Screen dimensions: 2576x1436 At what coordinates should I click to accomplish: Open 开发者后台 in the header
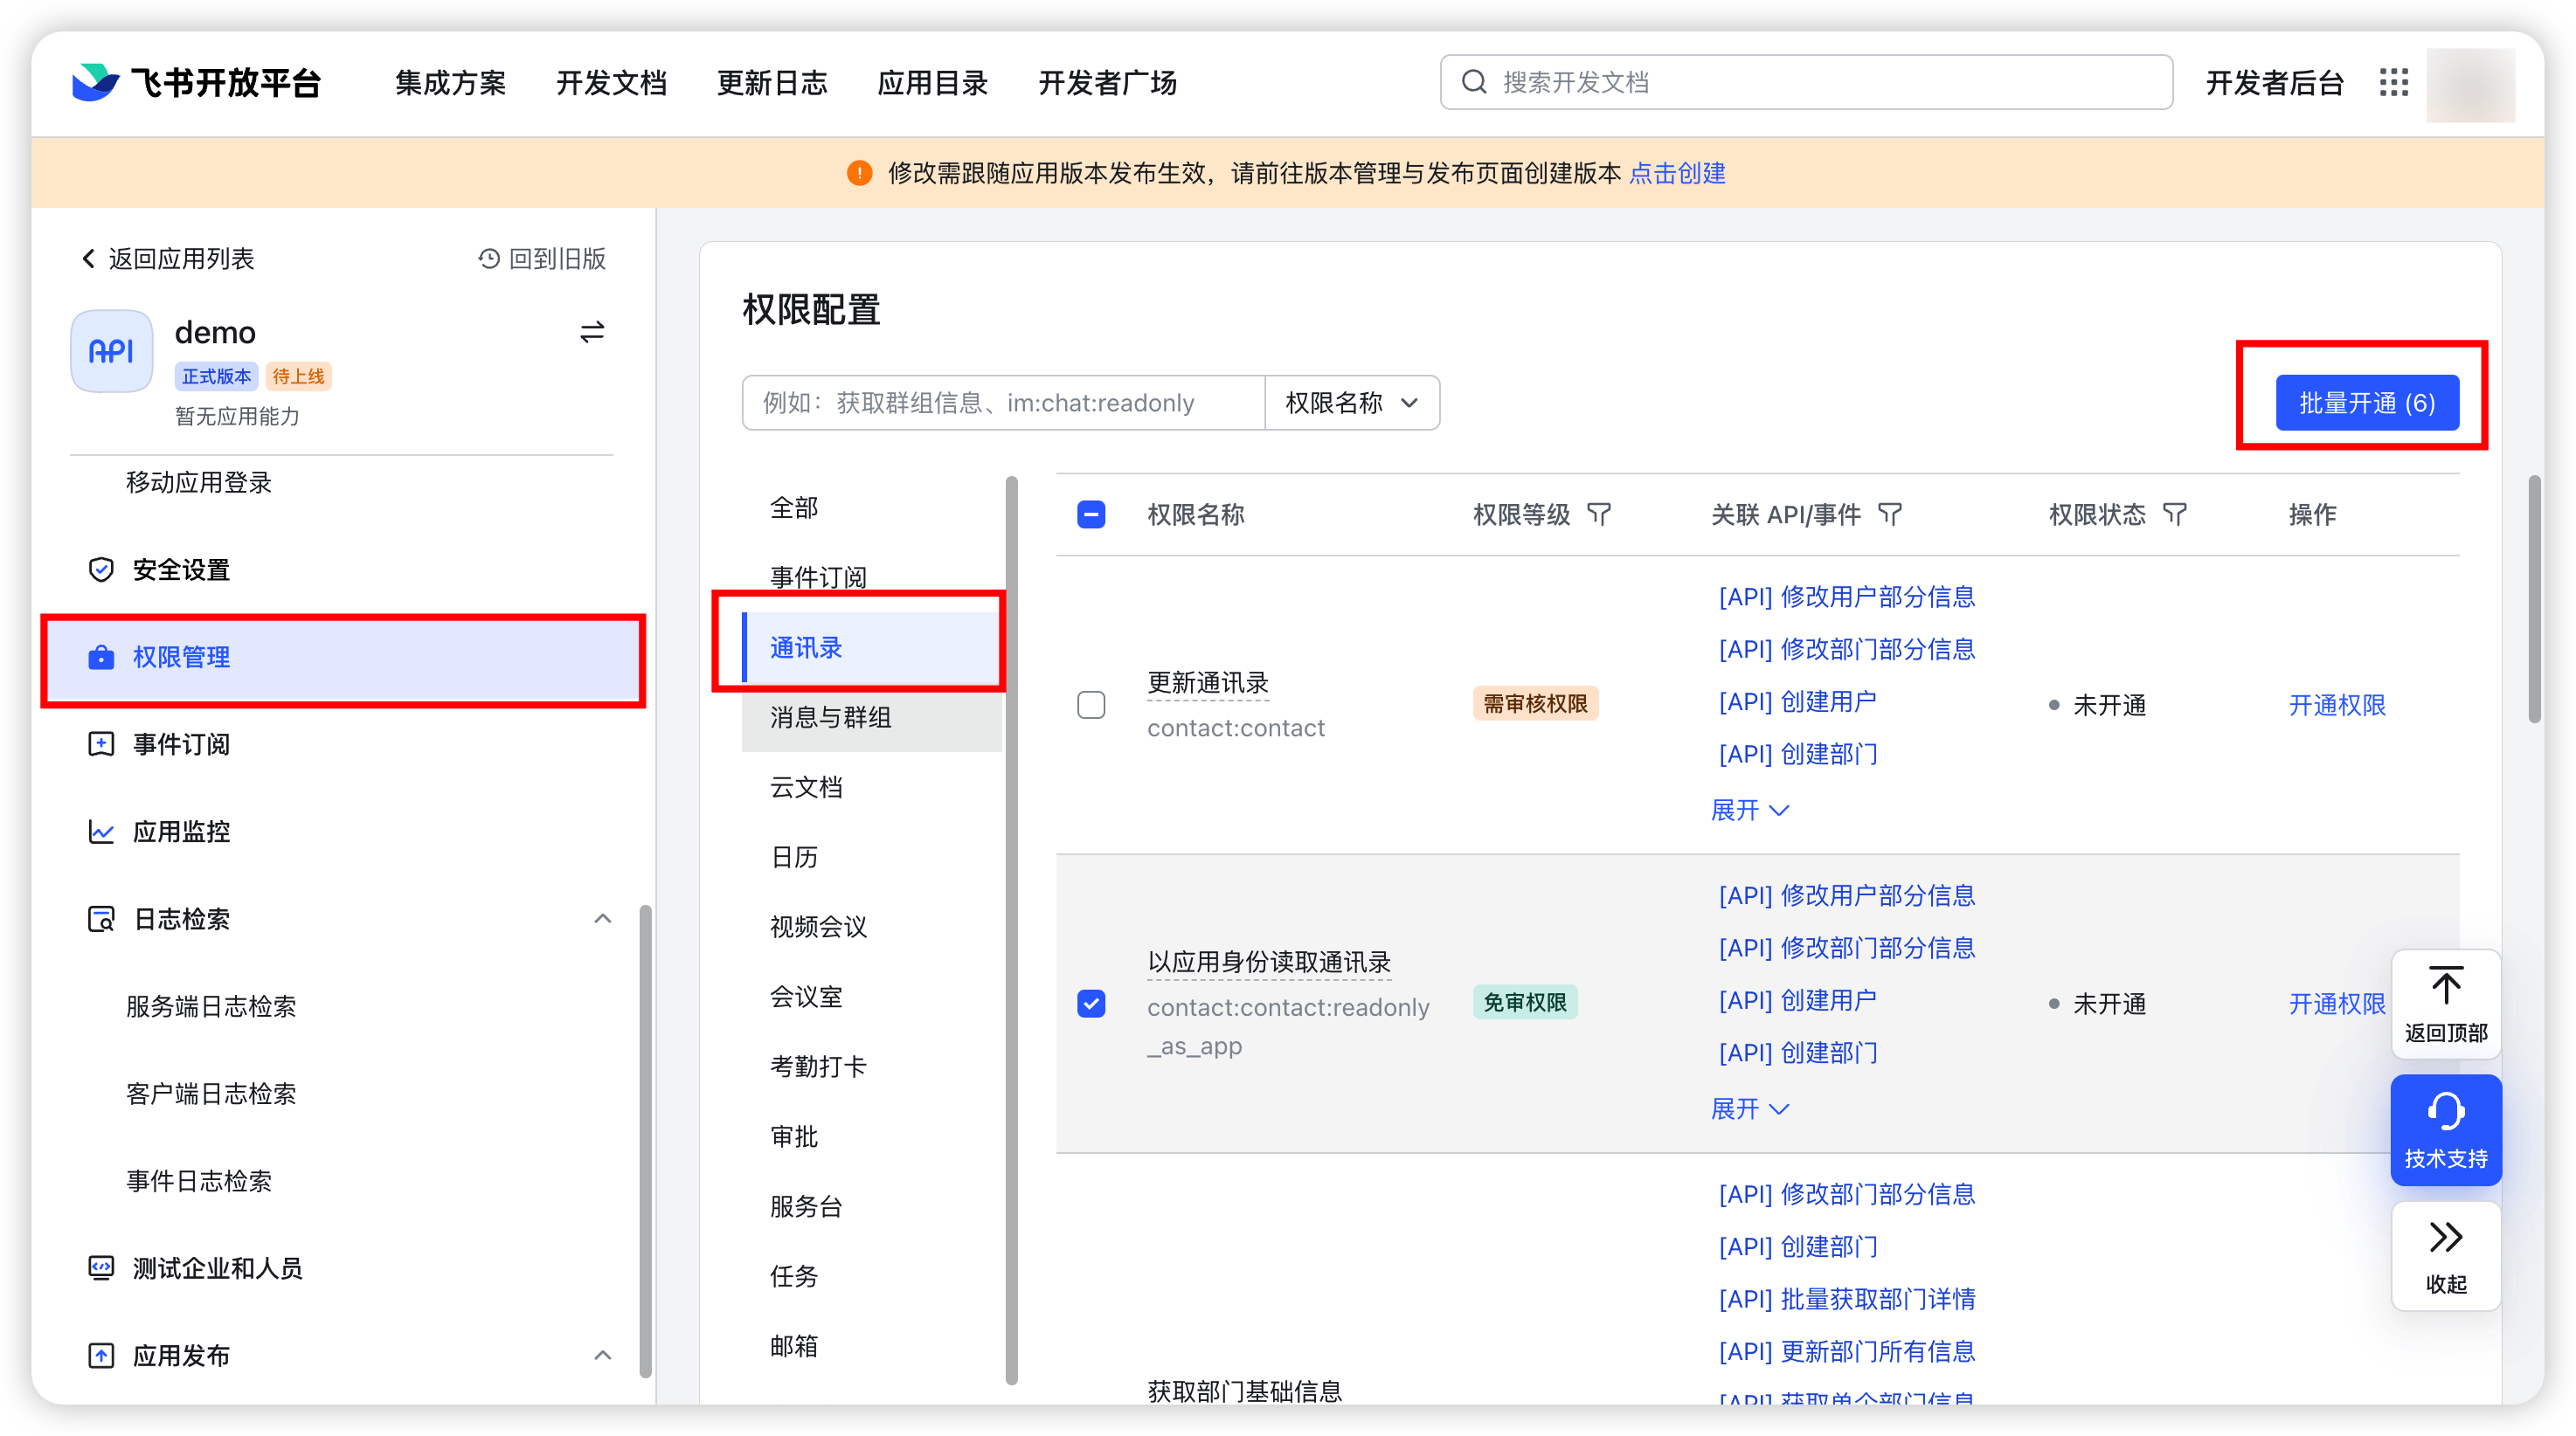click(2275, 82)
